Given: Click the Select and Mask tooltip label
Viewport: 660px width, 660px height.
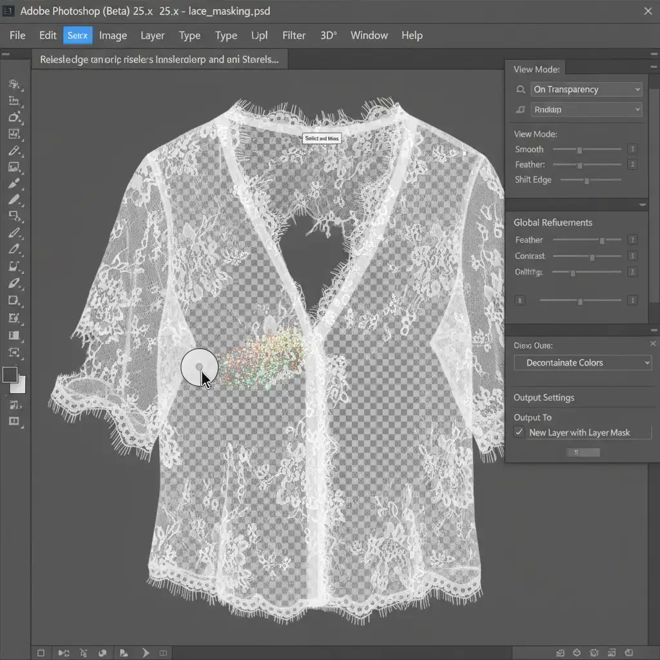Looking at the screenshot, I should coord(322,139).
